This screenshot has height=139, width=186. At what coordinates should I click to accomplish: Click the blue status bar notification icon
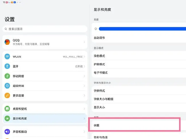15,2
